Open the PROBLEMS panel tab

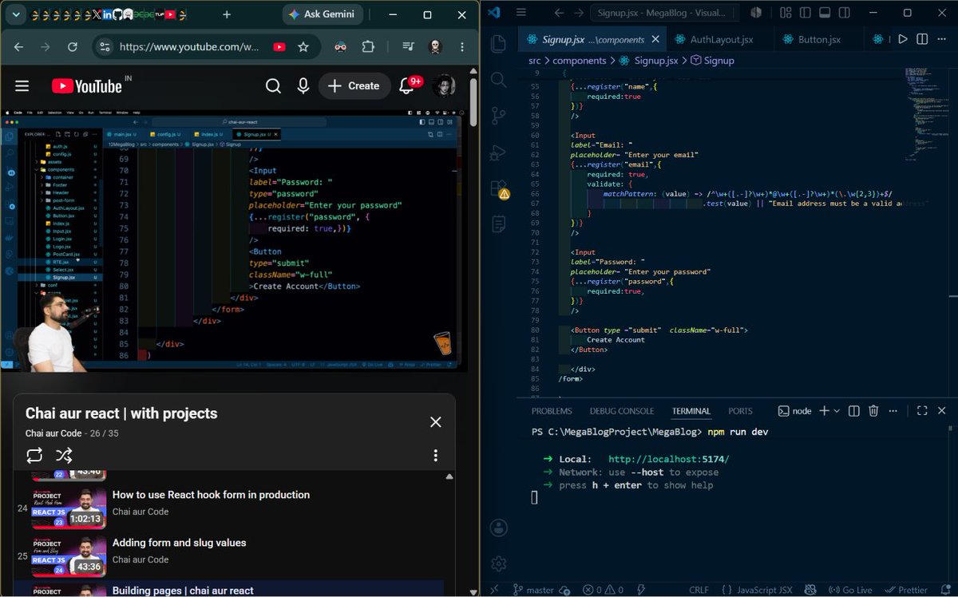[x=552, y=411]
